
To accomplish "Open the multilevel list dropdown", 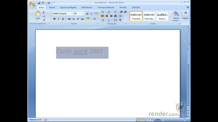I will click(x=115, y=12).
